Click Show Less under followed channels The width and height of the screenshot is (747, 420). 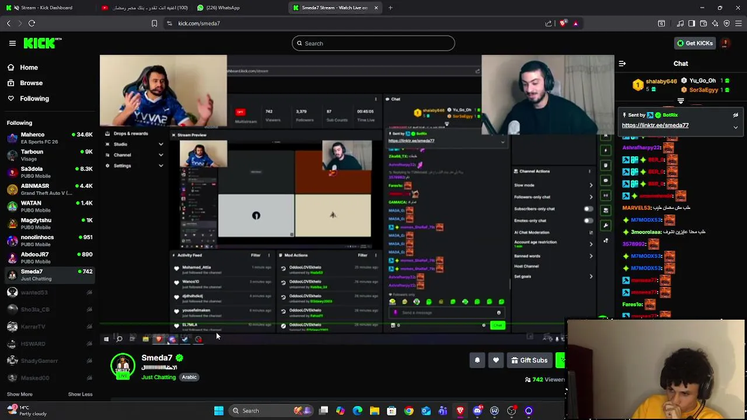(x=80, y=394)
